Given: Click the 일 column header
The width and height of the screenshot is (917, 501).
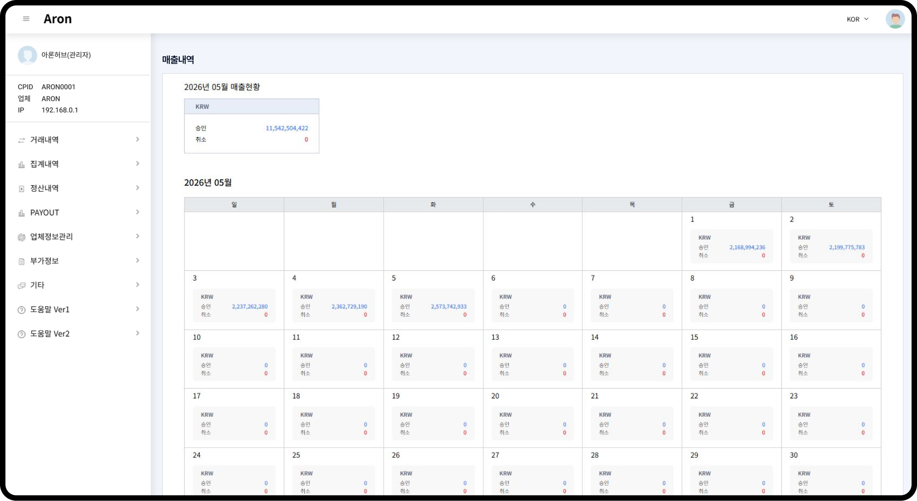Looking at the screenshot, I should click(234, 205).
